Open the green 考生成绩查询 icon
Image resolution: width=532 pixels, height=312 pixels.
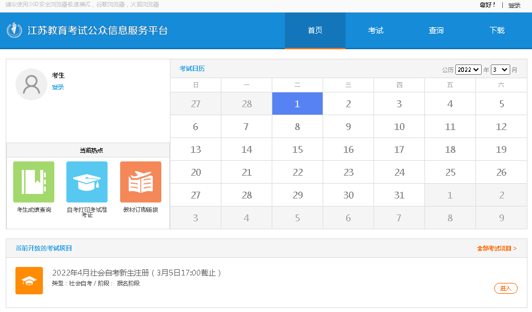point(34,182)
